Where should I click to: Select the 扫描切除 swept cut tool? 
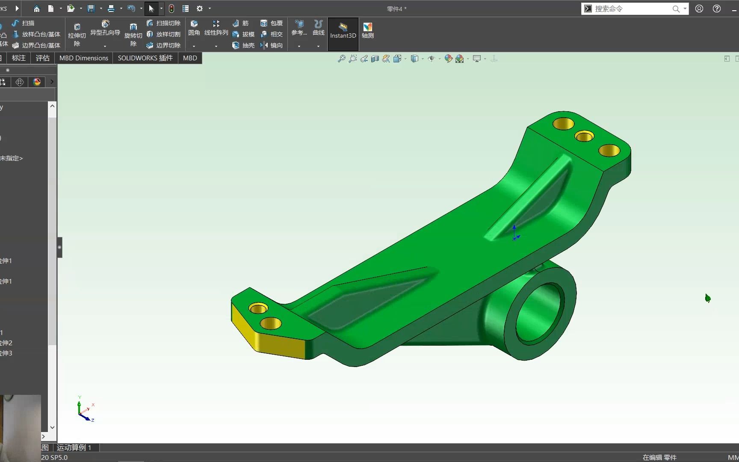pyautogui.click(x=163, y=23)
